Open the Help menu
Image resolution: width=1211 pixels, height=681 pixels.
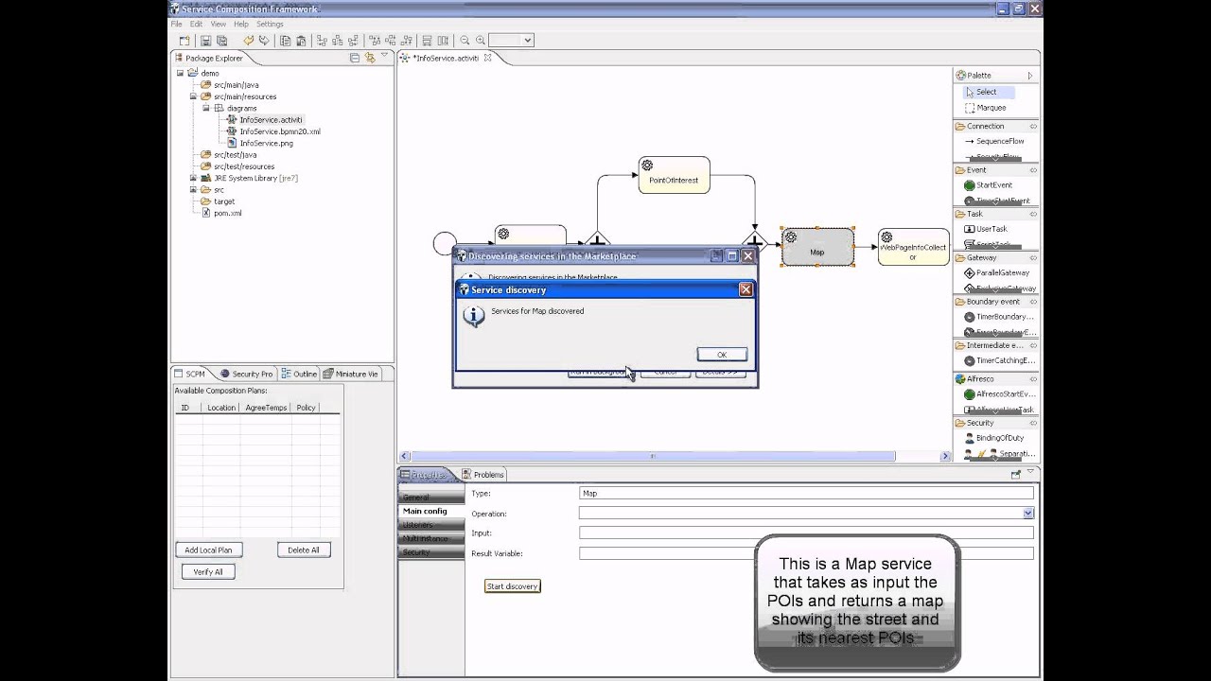[x=241, y=24]
